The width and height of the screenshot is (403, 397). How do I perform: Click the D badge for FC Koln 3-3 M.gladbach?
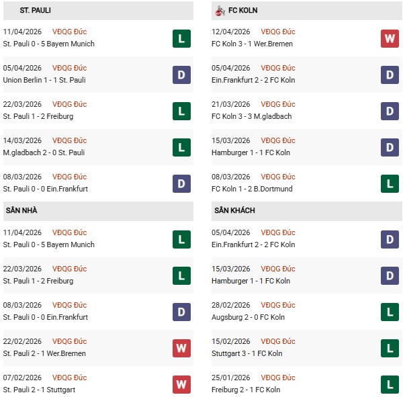pos(390,111)
